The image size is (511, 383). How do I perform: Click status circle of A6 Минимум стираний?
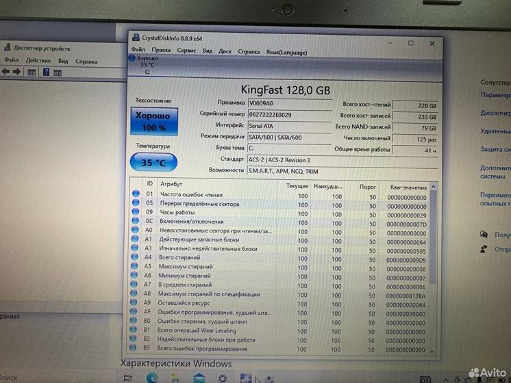[x=134, y=275]
